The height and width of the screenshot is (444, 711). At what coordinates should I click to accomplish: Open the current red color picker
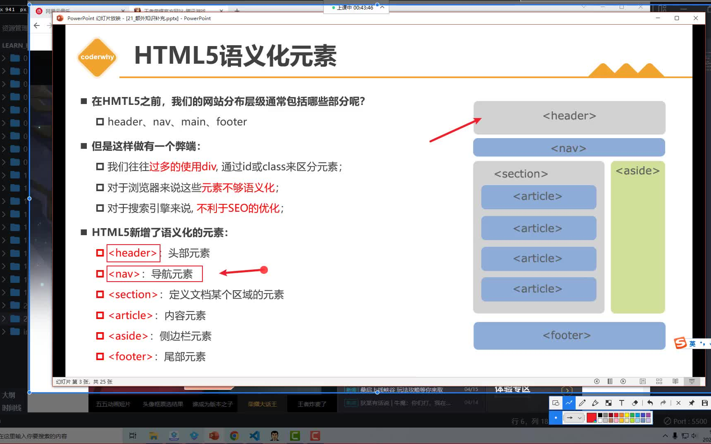click(591, 418)
